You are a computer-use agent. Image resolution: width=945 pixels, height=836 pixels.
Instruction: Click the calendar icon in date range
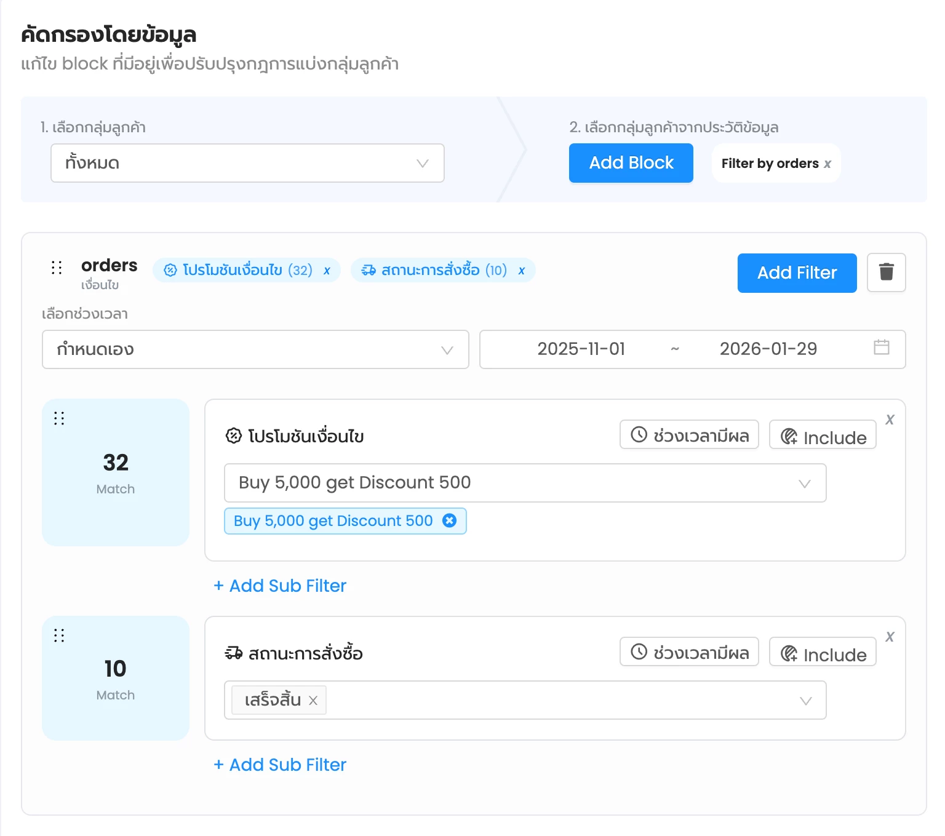coord(881,348)
